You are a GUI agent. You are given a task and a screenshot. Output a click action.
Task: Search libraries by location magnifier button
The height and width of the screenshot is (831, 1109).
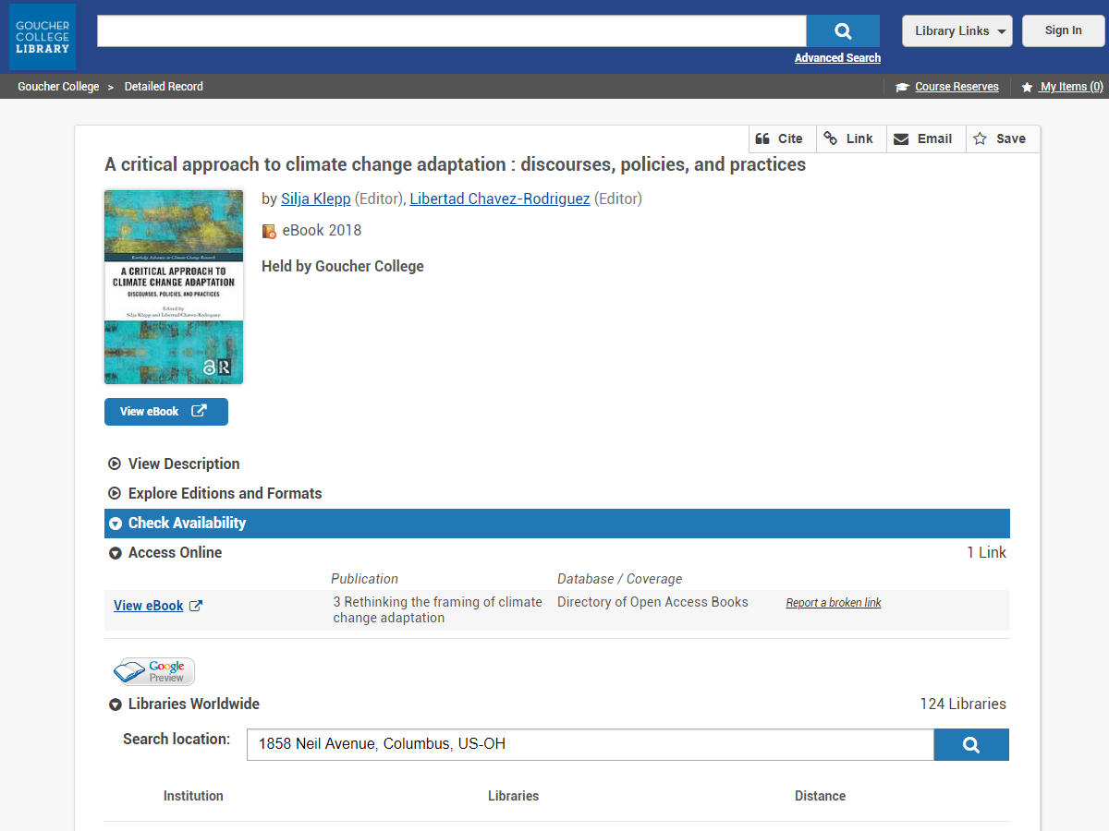pos(970,745)
